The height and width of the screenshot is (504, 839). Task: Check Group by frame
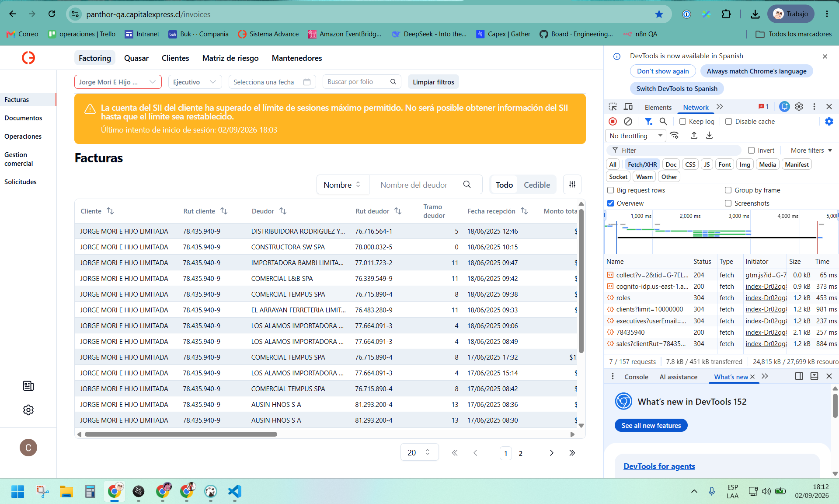click(x=728, y=190)
